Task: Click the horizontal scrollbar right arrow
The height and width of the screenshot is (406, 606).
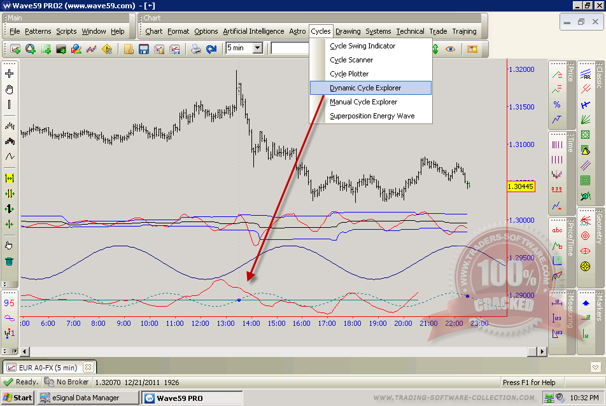Action: pyautogui.click(x=542, y=351)
